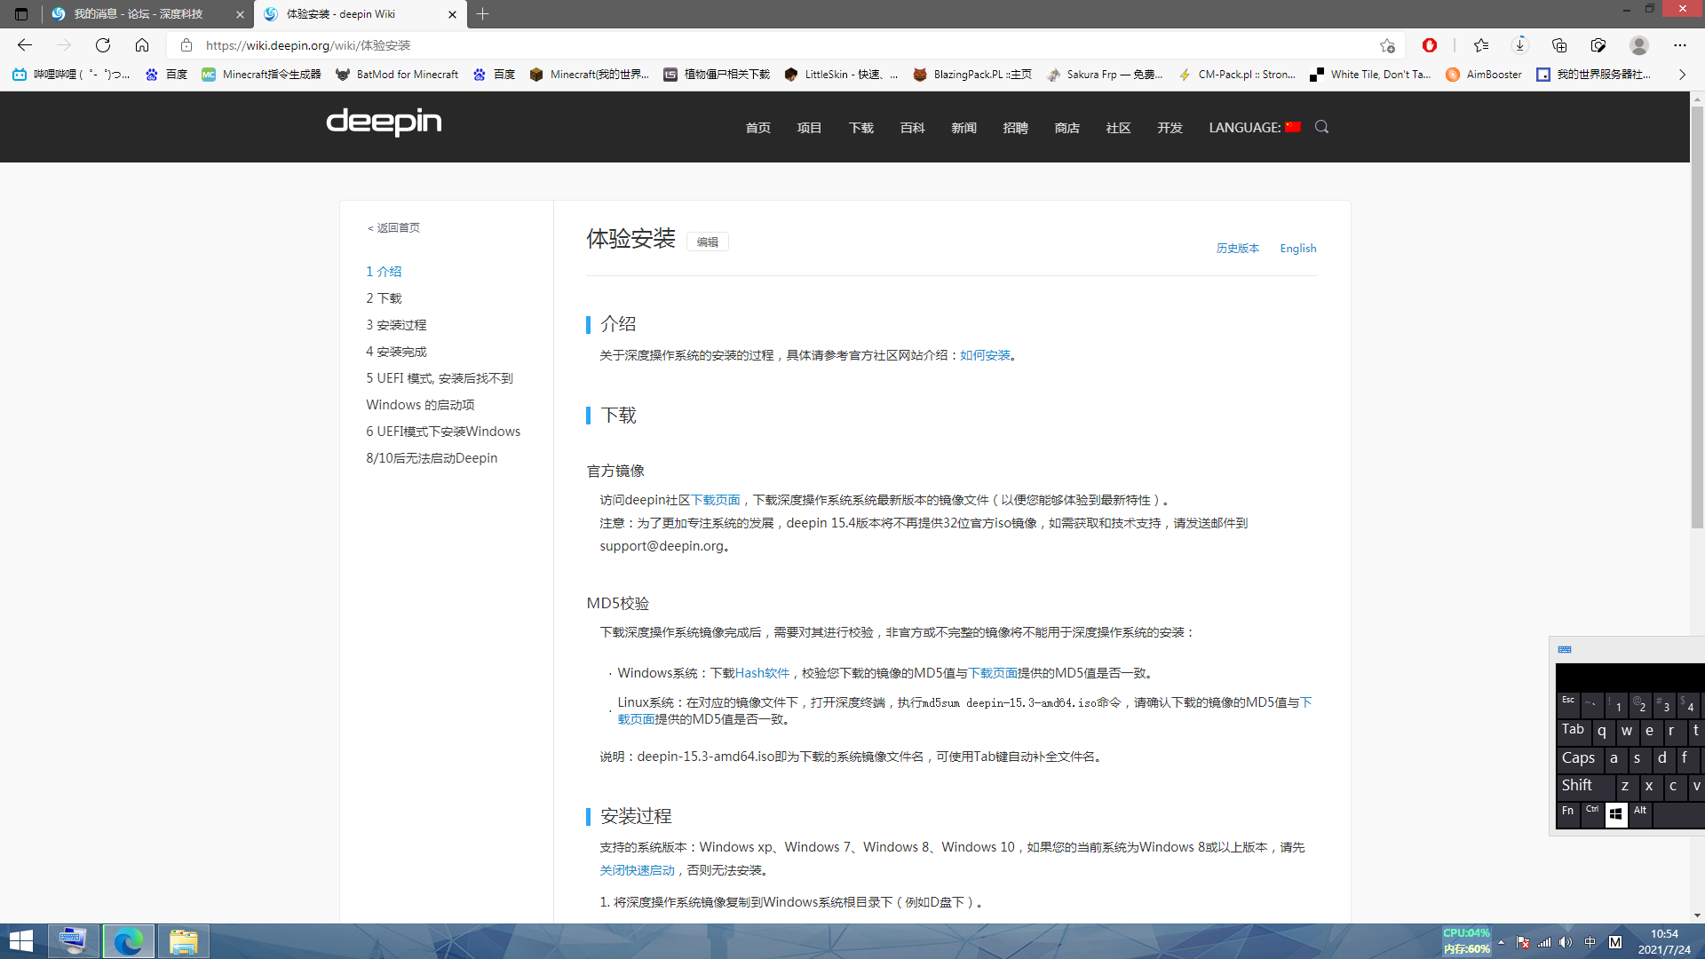Toggle Fn key on on-screen keyboard
The height and width of the screenshot is (959, 1705).
pos(1567,812)
